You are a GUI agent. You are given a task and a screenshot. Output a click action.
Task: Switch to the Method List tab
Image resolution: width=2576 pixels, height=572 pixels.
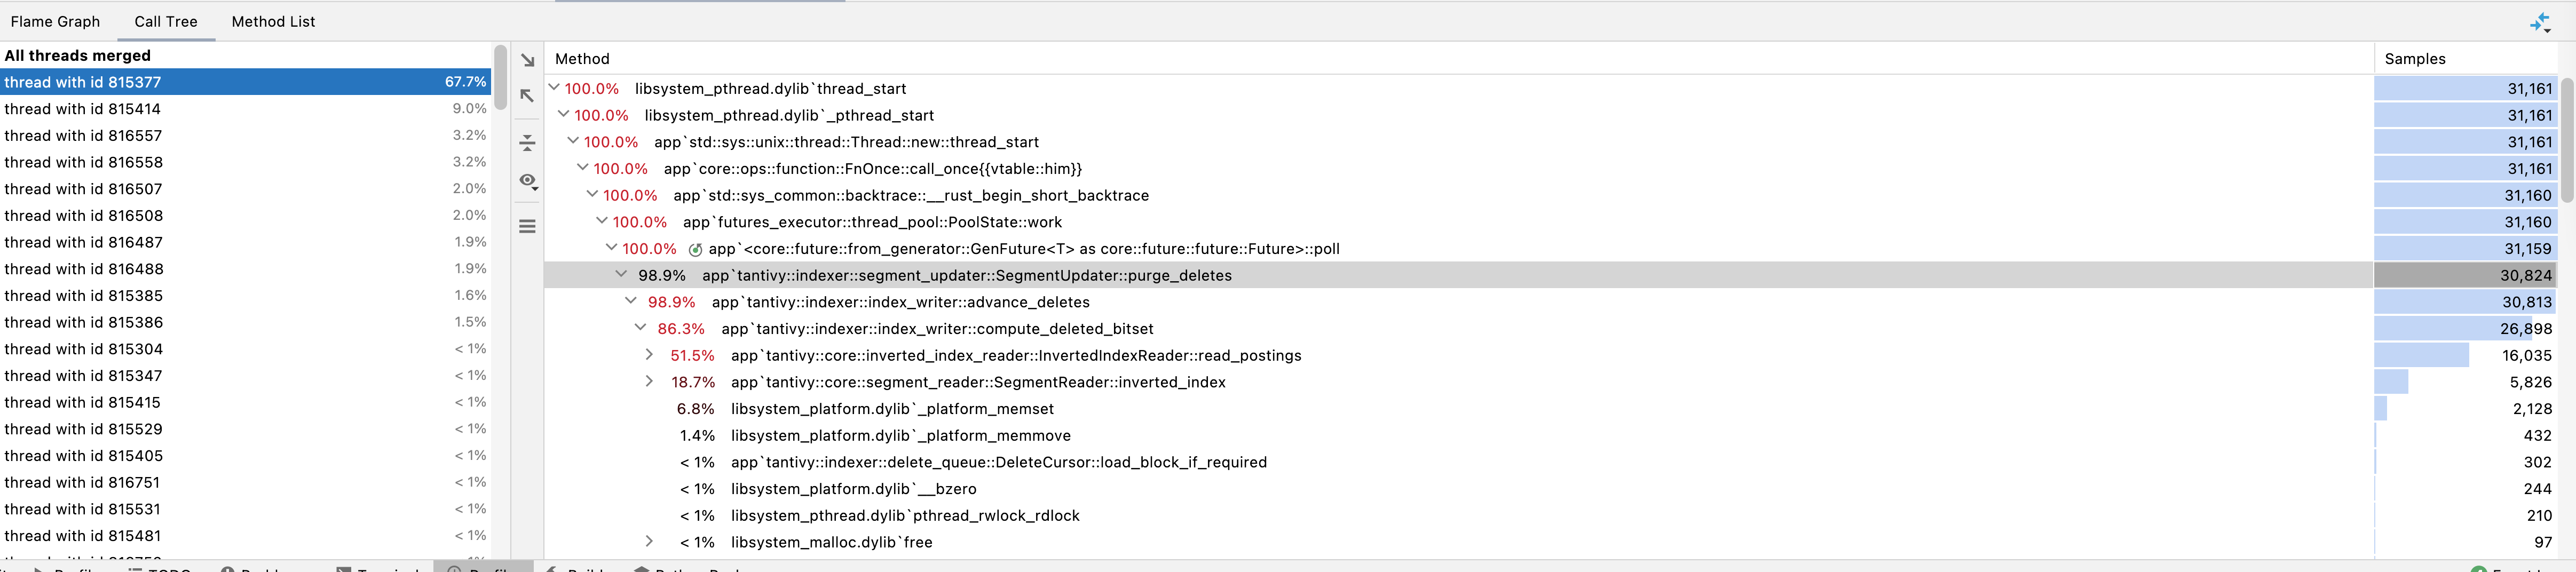[x=272, y=21]
